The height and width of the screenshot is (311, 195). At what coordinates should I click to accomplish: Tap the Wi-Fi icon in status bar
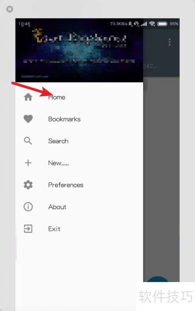(152, 24)
